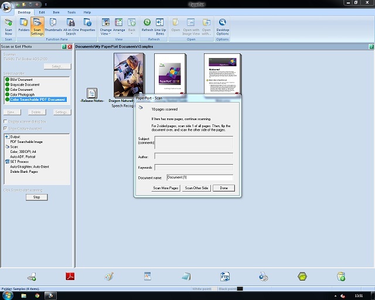375x300 pixels.
Task: Click the Black point color swatch
Action: [x=240, y=289]
